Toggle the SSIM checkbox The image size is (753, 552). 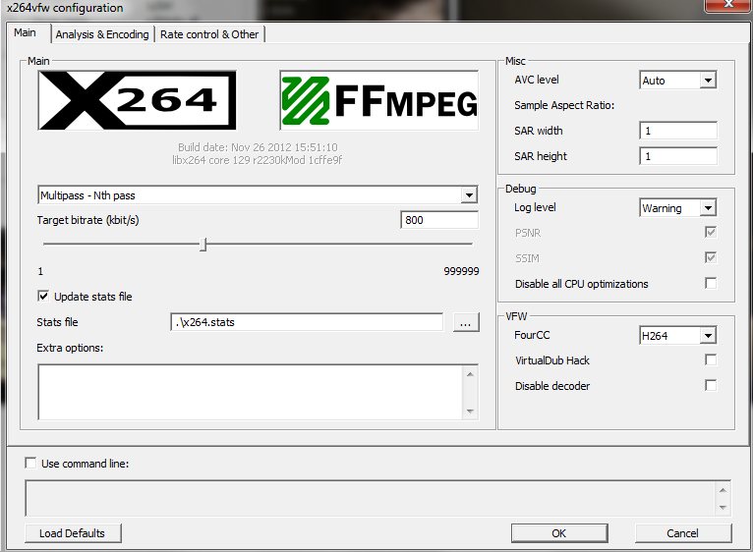[x=711, y=257]
